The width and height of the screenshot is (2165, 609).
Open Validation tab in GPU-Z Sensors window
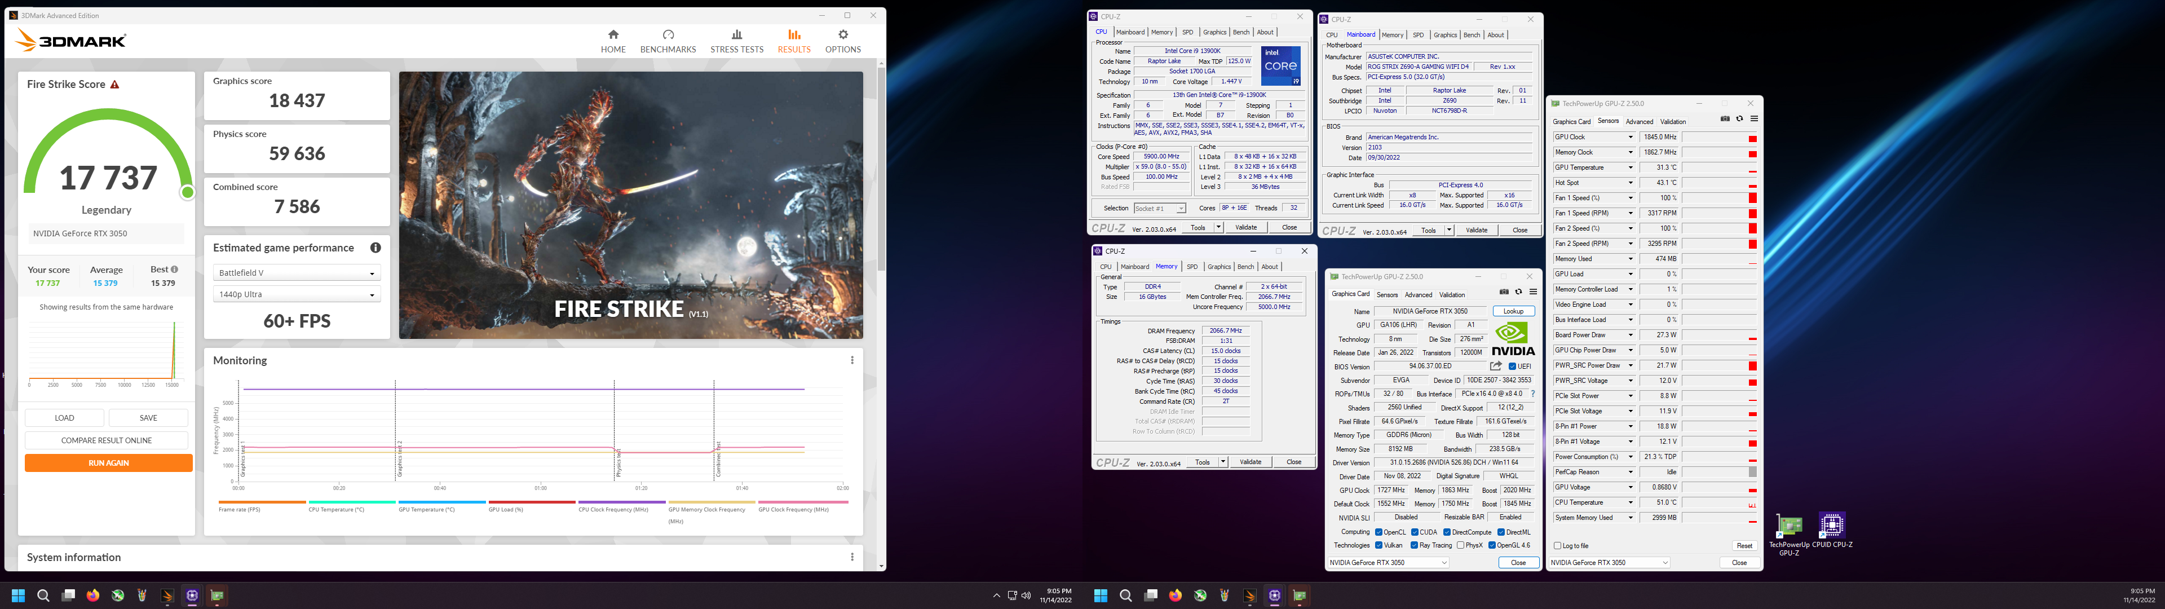point(1672,121)
